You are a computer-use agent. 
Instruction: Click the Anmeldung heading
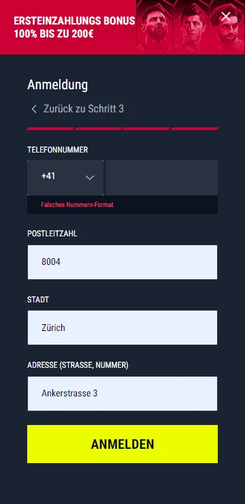coord(57,85)
